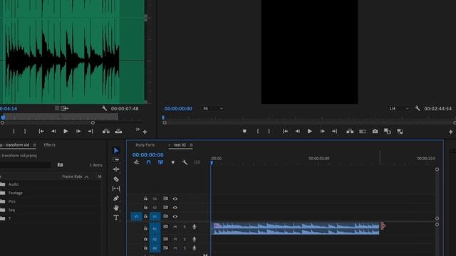
Task: Hide track V1 output eye
Action: point(175,216)
